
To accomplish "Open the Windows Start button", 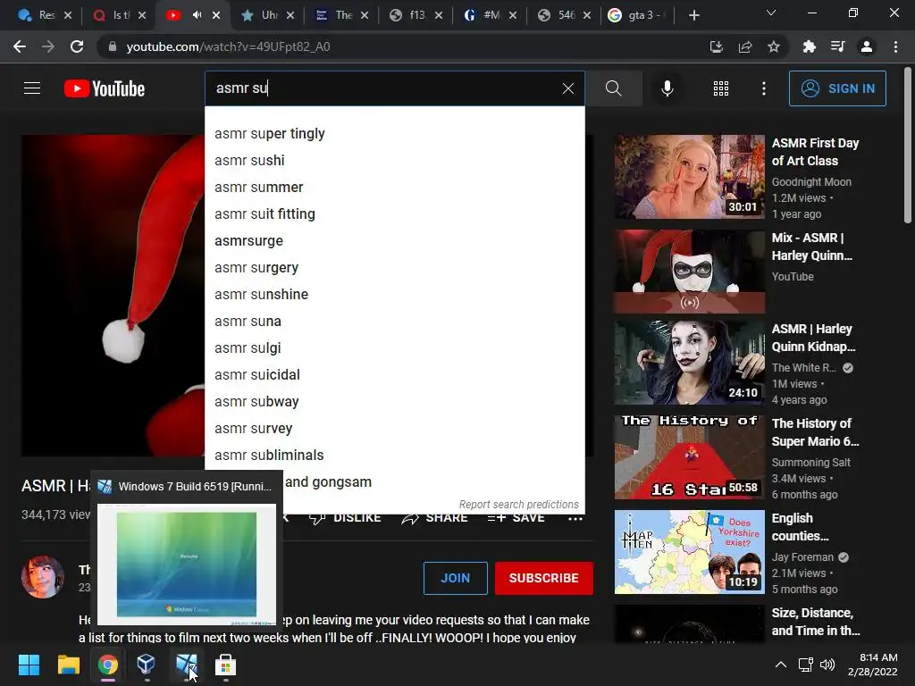I will click(x=29, y=665).
